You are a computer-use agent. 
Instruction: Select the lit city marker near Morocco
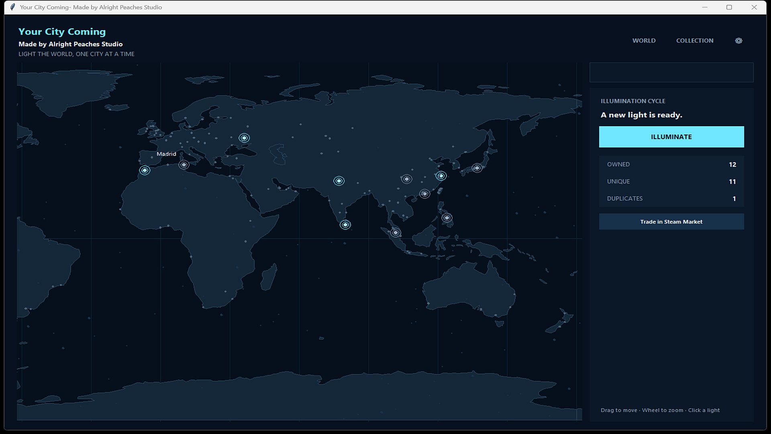(x=145, y=170)
